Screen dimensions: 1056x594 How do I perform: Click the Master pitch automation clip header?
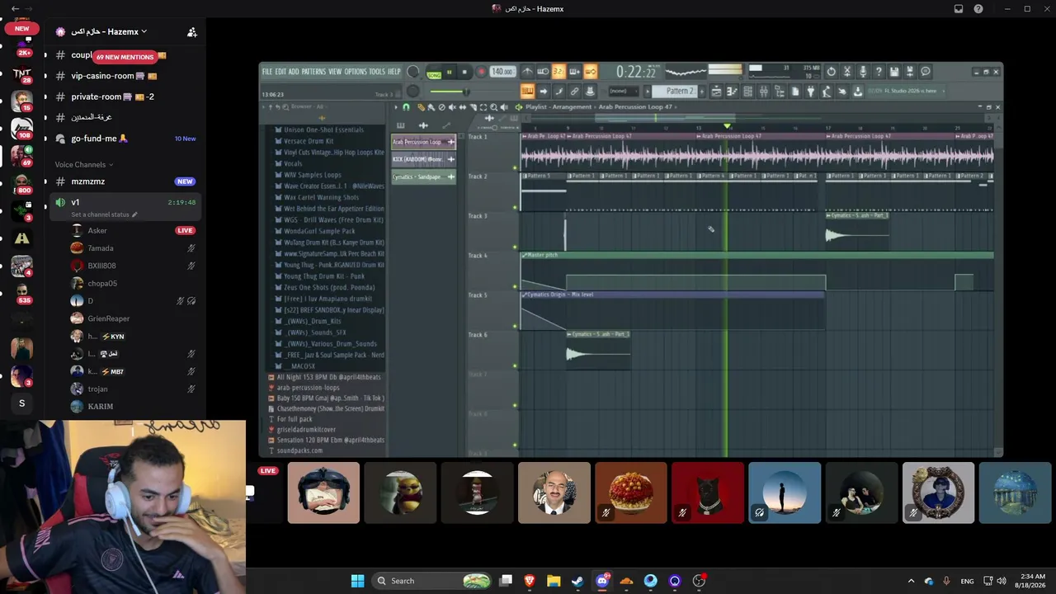click(757, 255)
